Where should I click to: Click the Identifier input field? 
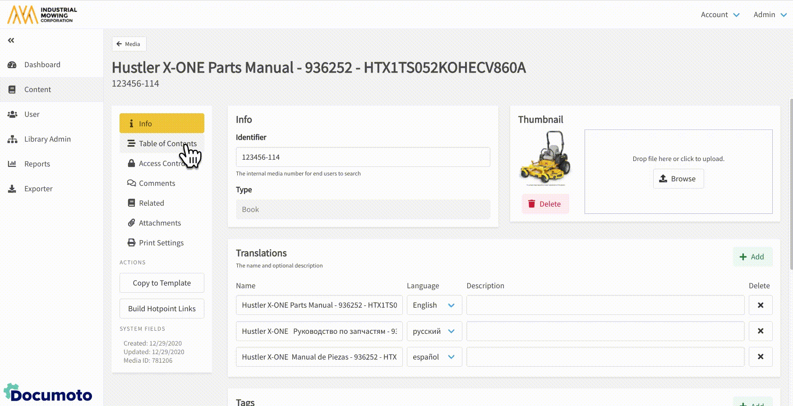click(363, 157)
